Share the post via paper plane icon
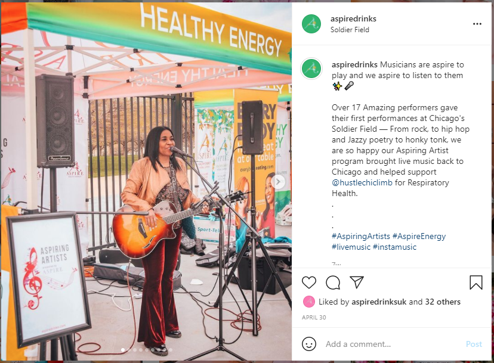The width and height of the screenshot is (494, 363). click(357, 282)
